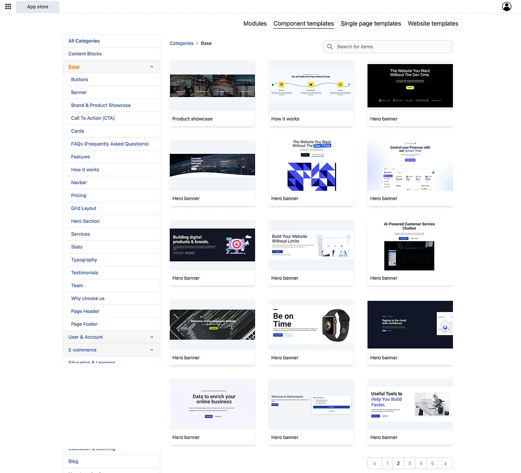Focus the Search for items field
Screen dimensions: 521x473
point(392,47)
